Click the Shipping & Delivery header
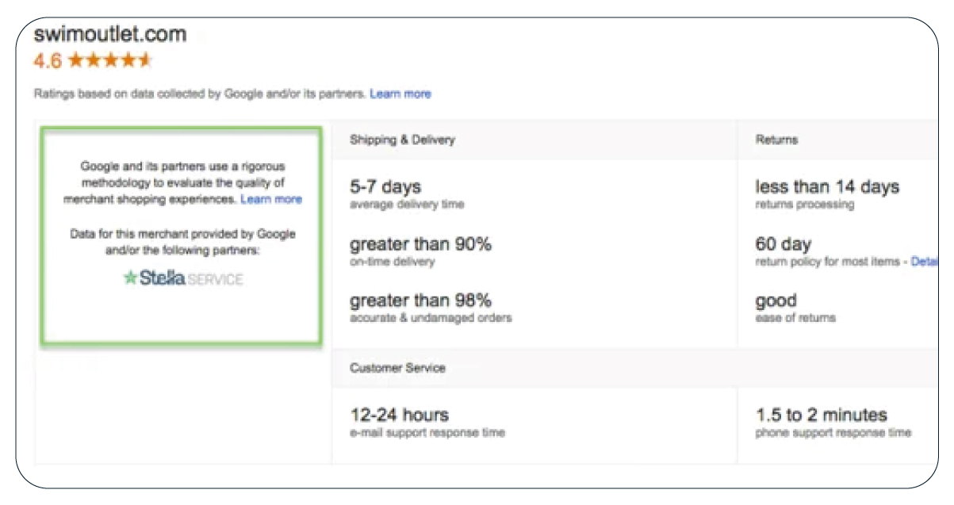The image size is (954, 505). (x=403, y=140)
